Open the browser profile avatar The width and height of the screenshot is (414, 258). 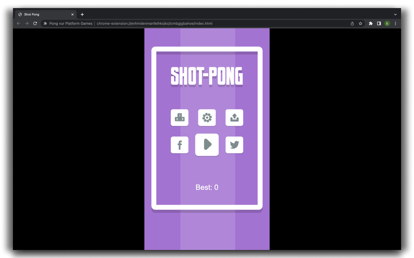point(387,23)
